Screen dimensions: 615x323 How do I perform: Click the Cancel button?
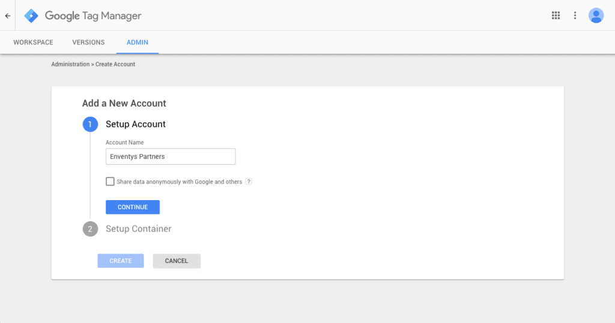tap(177, 261)
